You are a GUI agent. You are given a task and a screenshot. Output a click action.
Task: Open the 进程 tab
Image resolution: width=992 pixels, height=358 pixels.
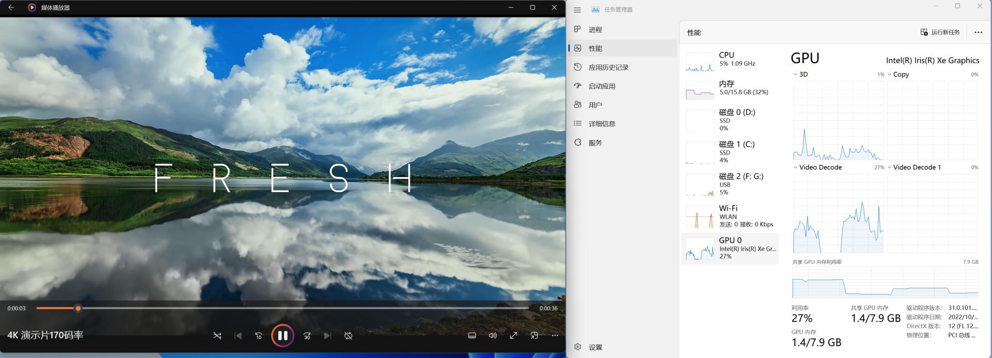[595, 29]
